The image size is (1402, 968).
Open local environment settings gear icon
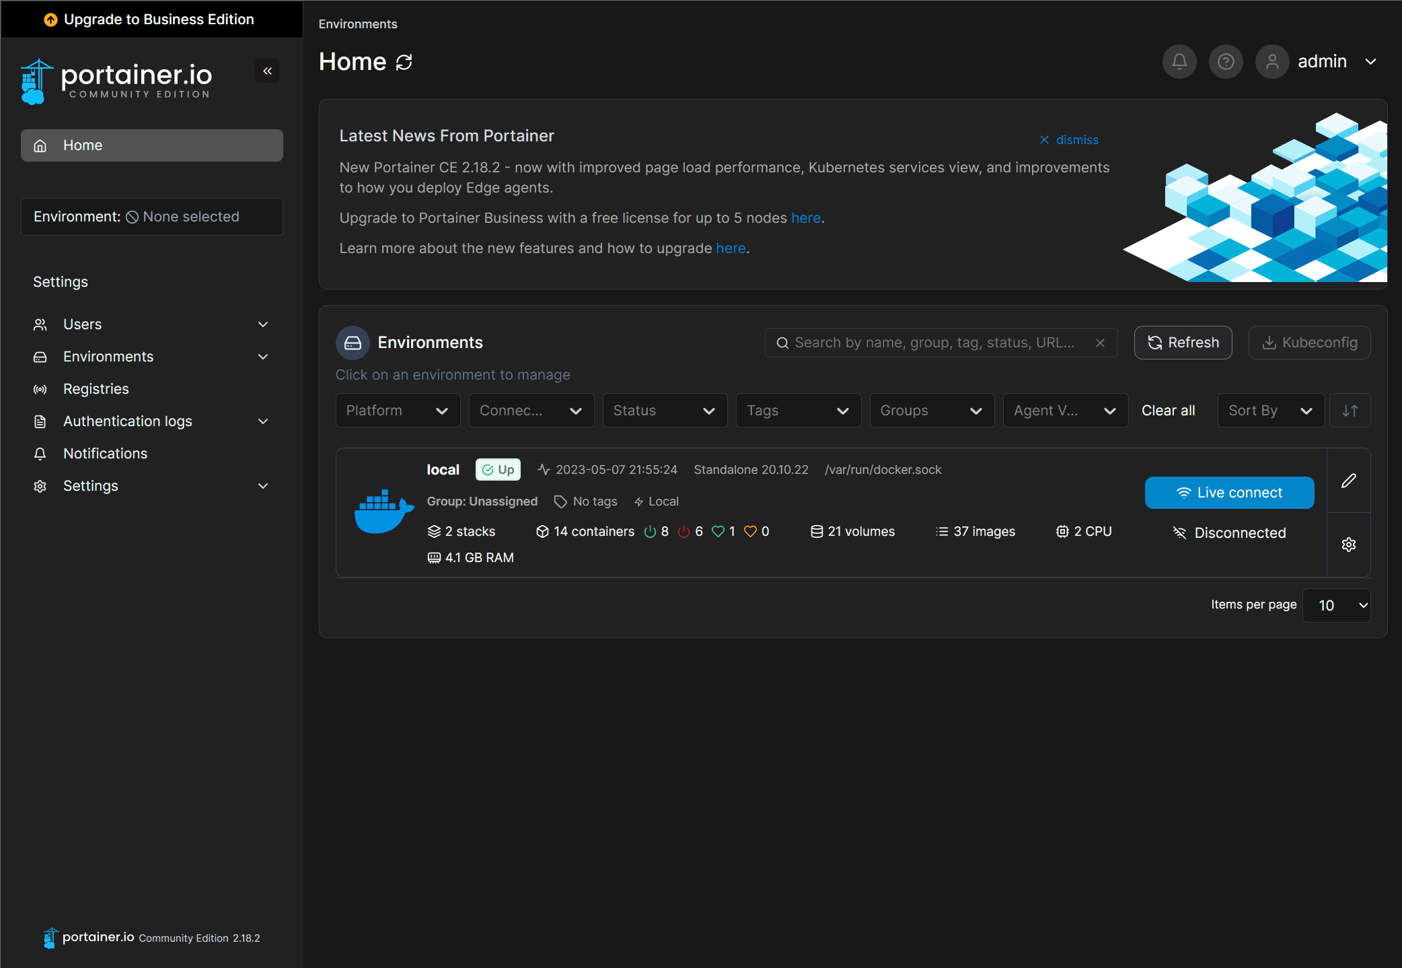1348,545
